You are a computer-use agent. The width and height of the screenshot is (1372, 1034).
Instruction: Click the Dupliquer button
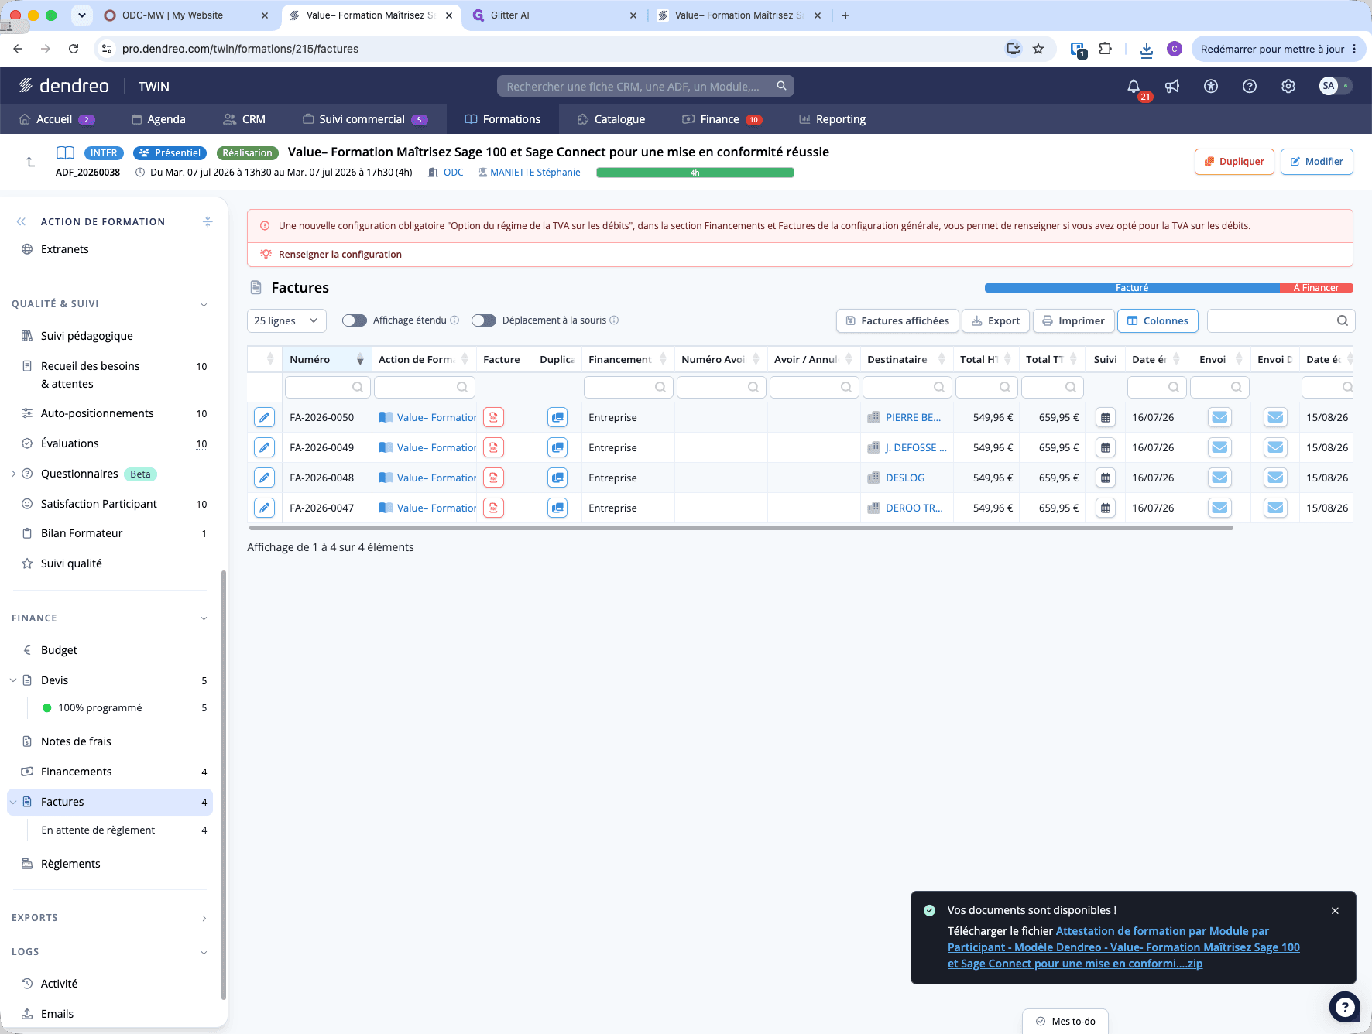point(1234,162)
